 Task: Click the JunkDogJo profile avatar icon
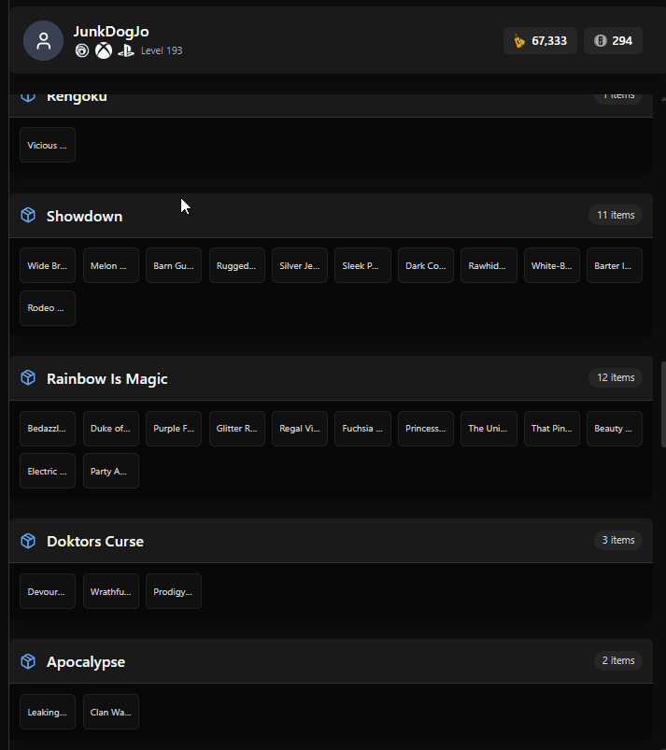(44, 41)
